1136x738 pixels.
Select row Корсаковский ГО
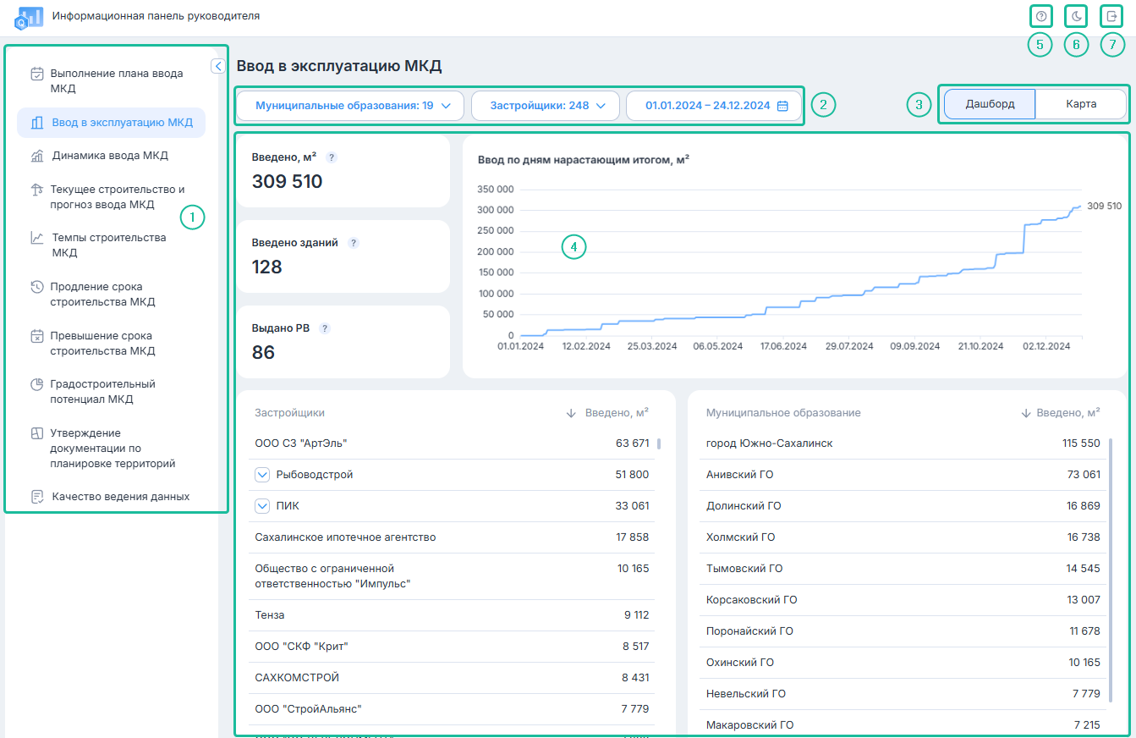[903, 600]
